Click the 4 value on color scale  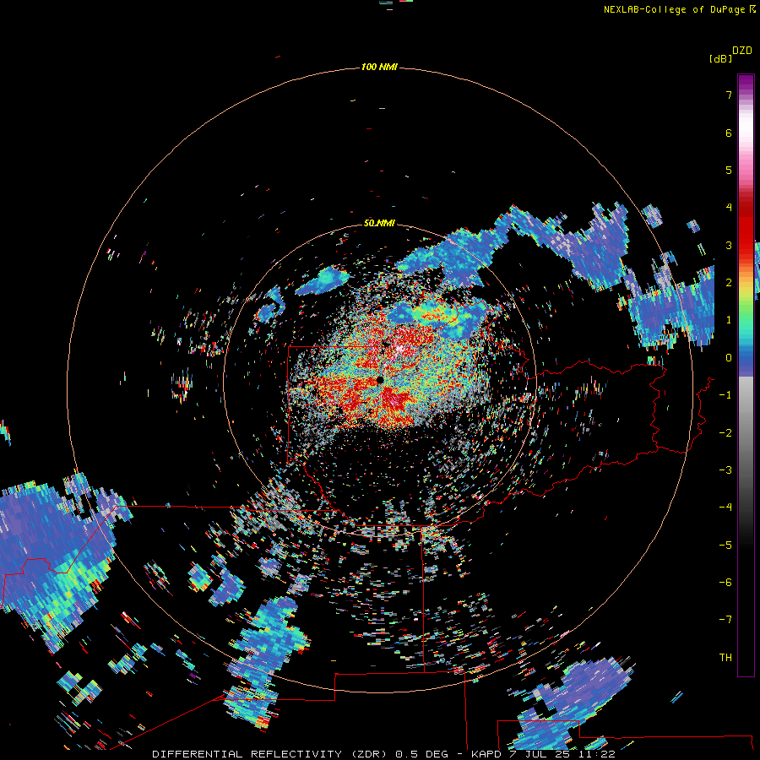coord(729,208)
